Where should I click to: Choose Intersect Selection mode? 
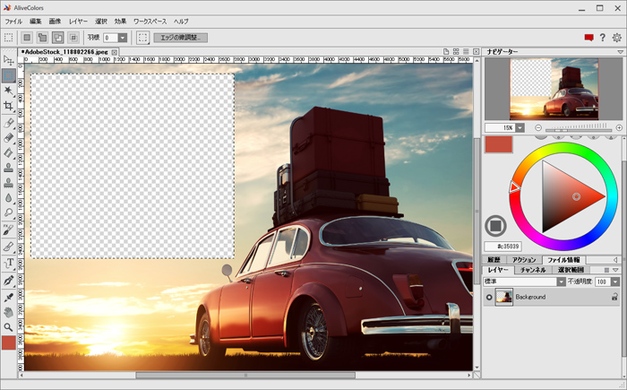[x=73, y=38]
